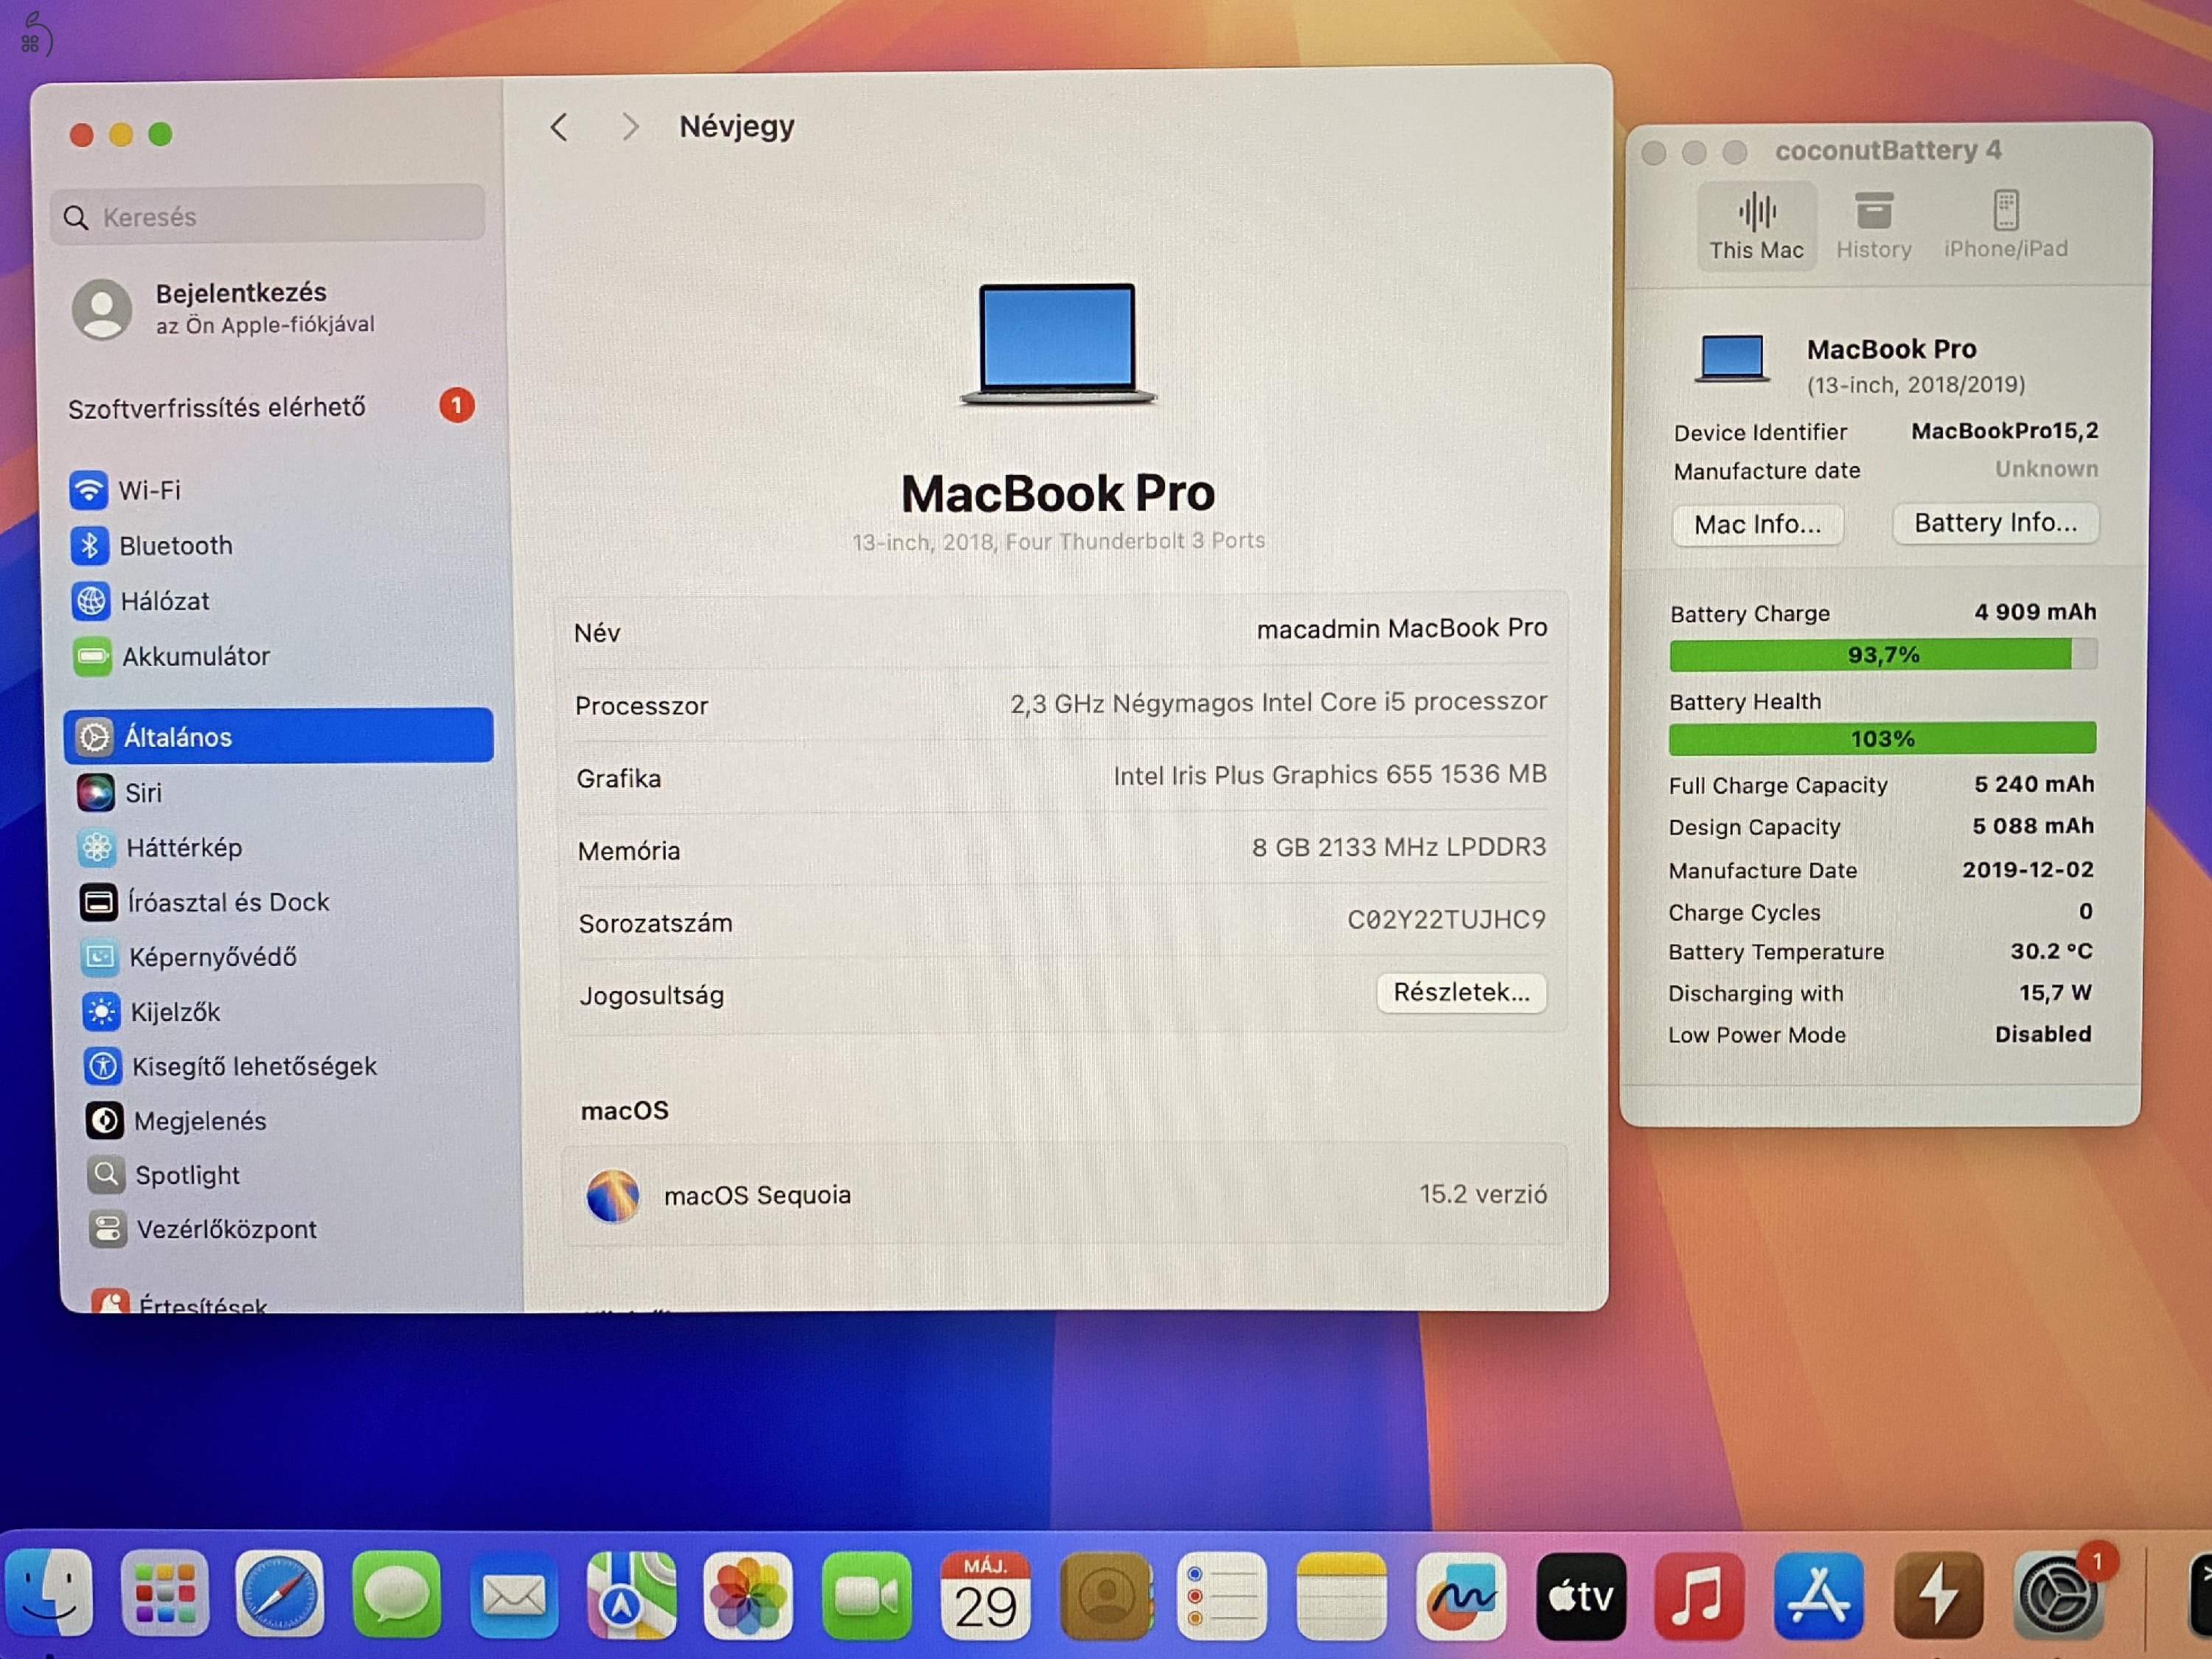The image size is (2212, 1659).
Task: Click the Névjegy back arrow
Action: tap(559, 127)
